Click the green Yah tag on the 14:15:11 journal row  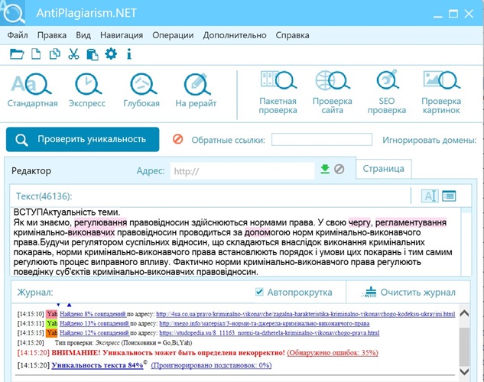tap(52, 323)
